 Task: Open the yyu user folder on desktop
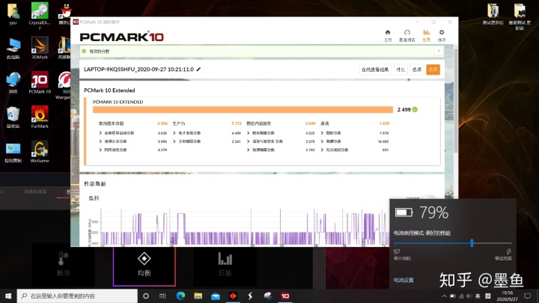click(x=13, y=14)
